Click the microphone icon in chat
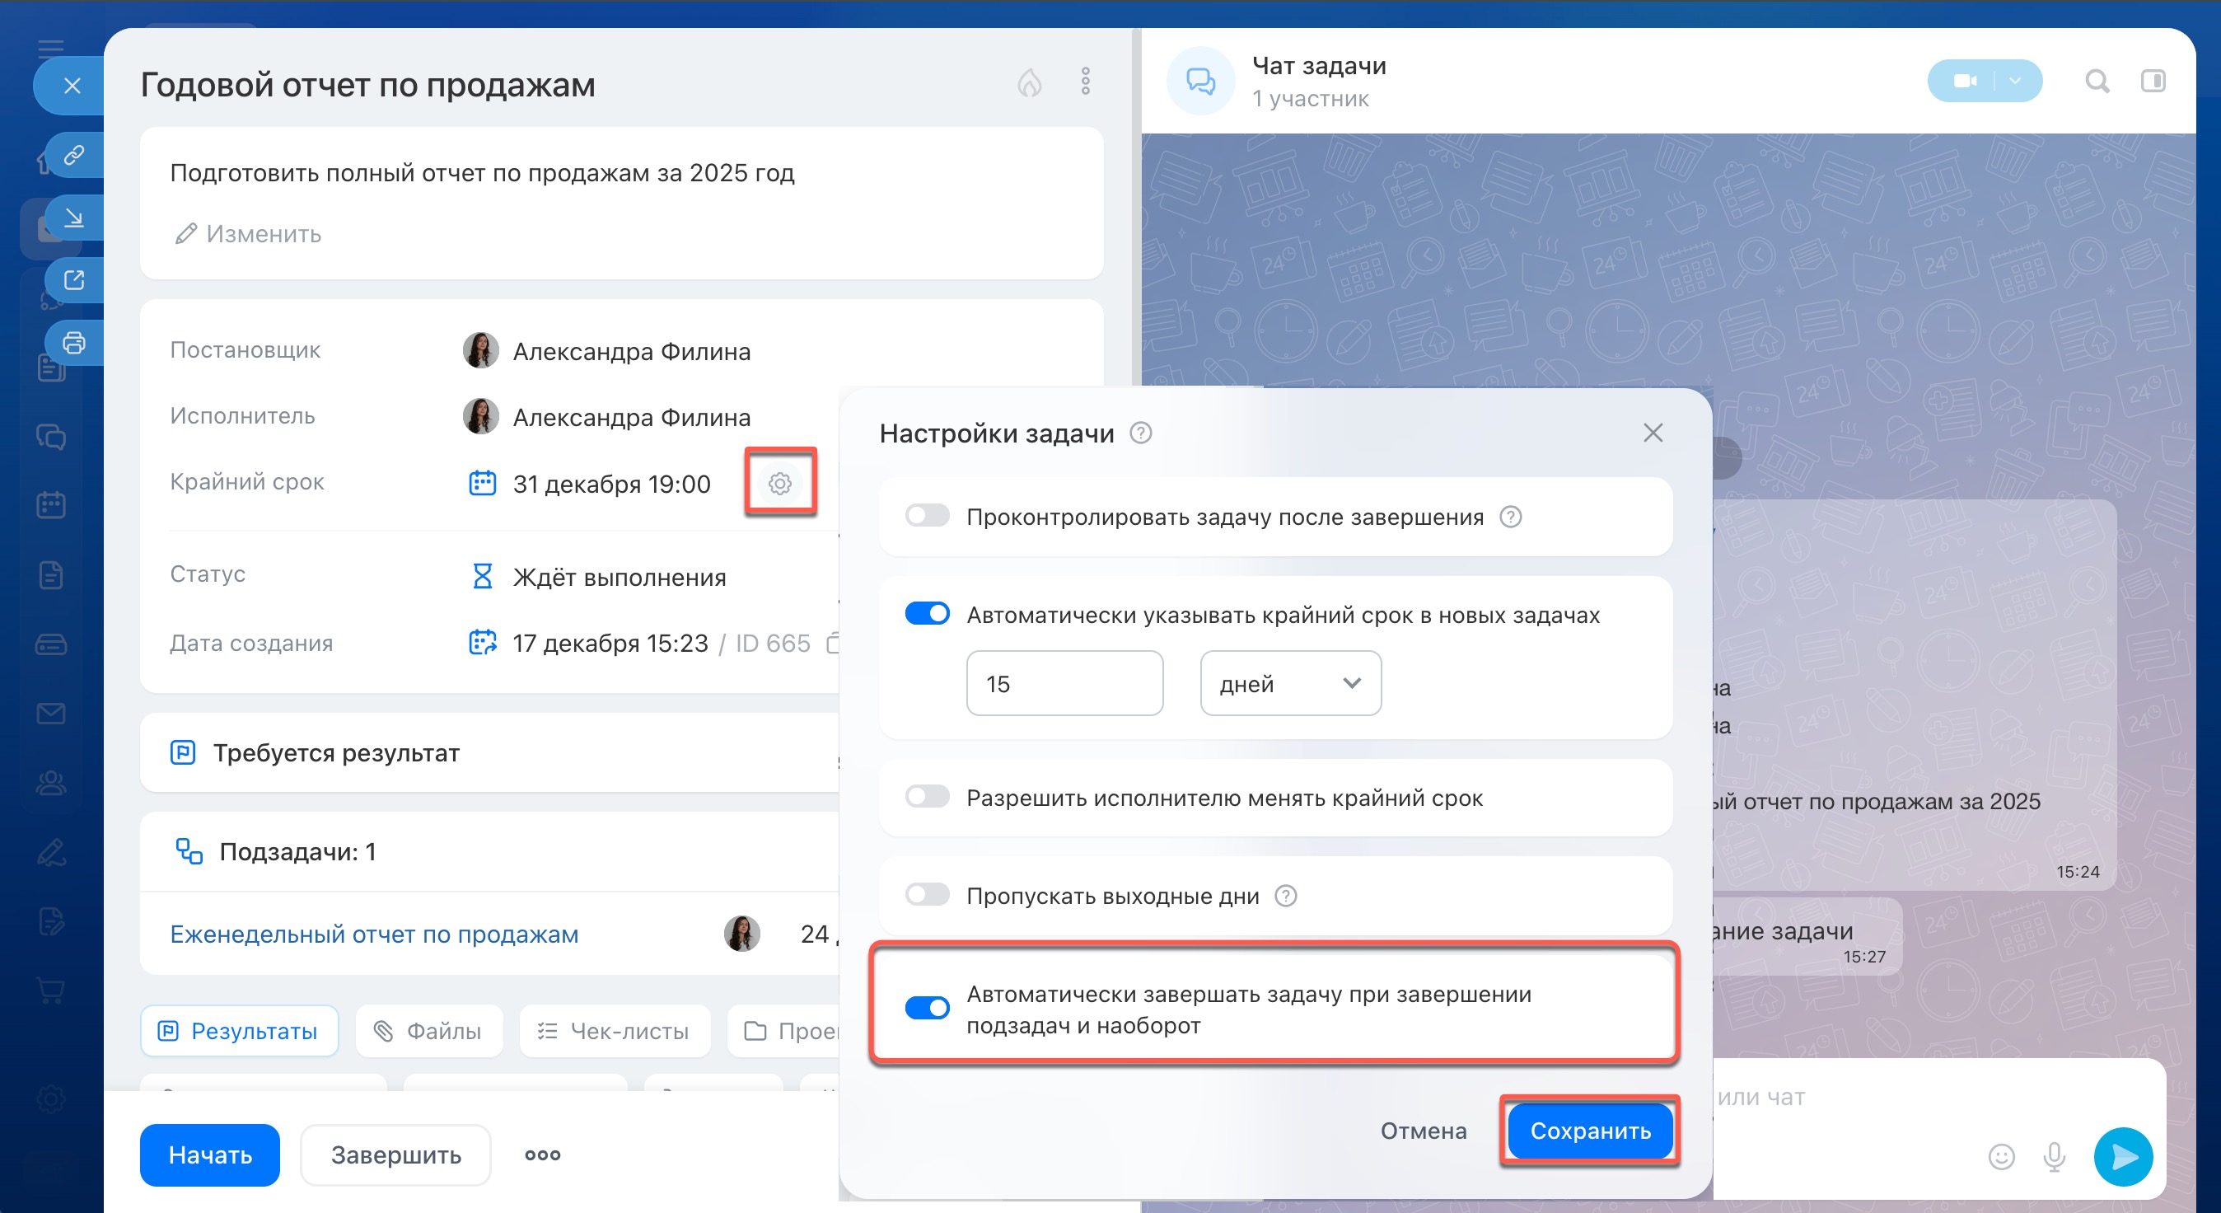Viewport: 2221px width, 1213px height. pyautogui.click(x=2055, y=1156)
